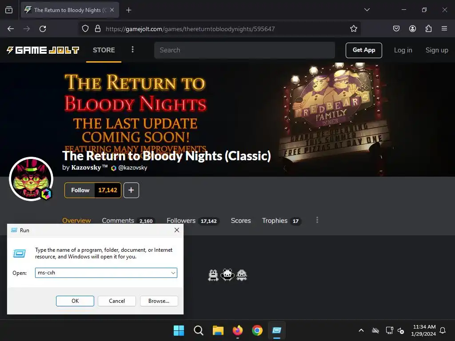This screenshot has height=341, width=455.
Task: Click the muted volume tray icon
Action: pyautogui.click(x=401, y=330)
